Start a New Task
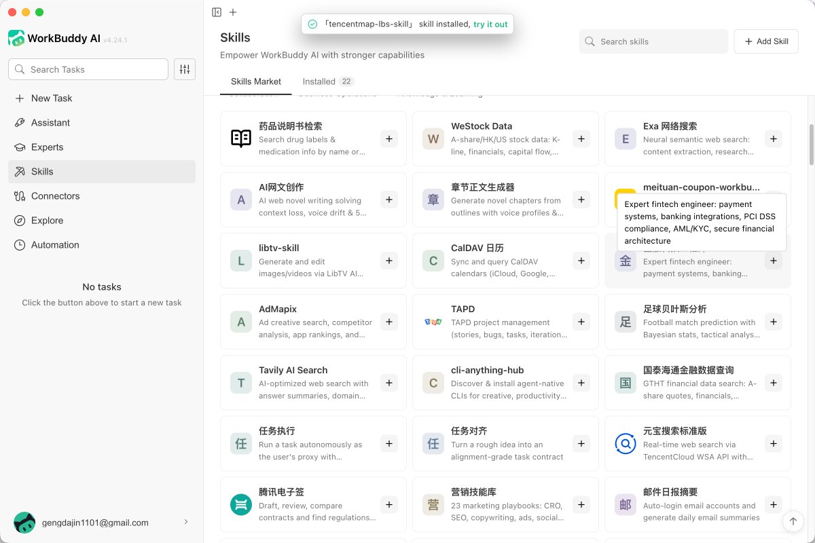This screenshot has width=815, height=543. pos(102,98)
